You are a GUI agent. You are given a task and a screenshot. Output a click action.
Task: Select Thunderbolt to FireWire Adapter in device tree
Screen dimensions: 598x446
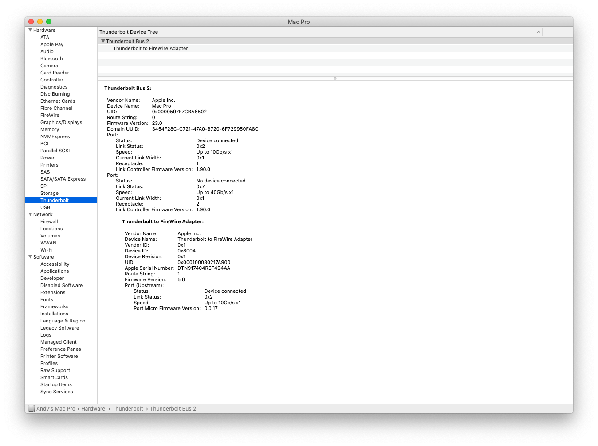coord(150,48)
